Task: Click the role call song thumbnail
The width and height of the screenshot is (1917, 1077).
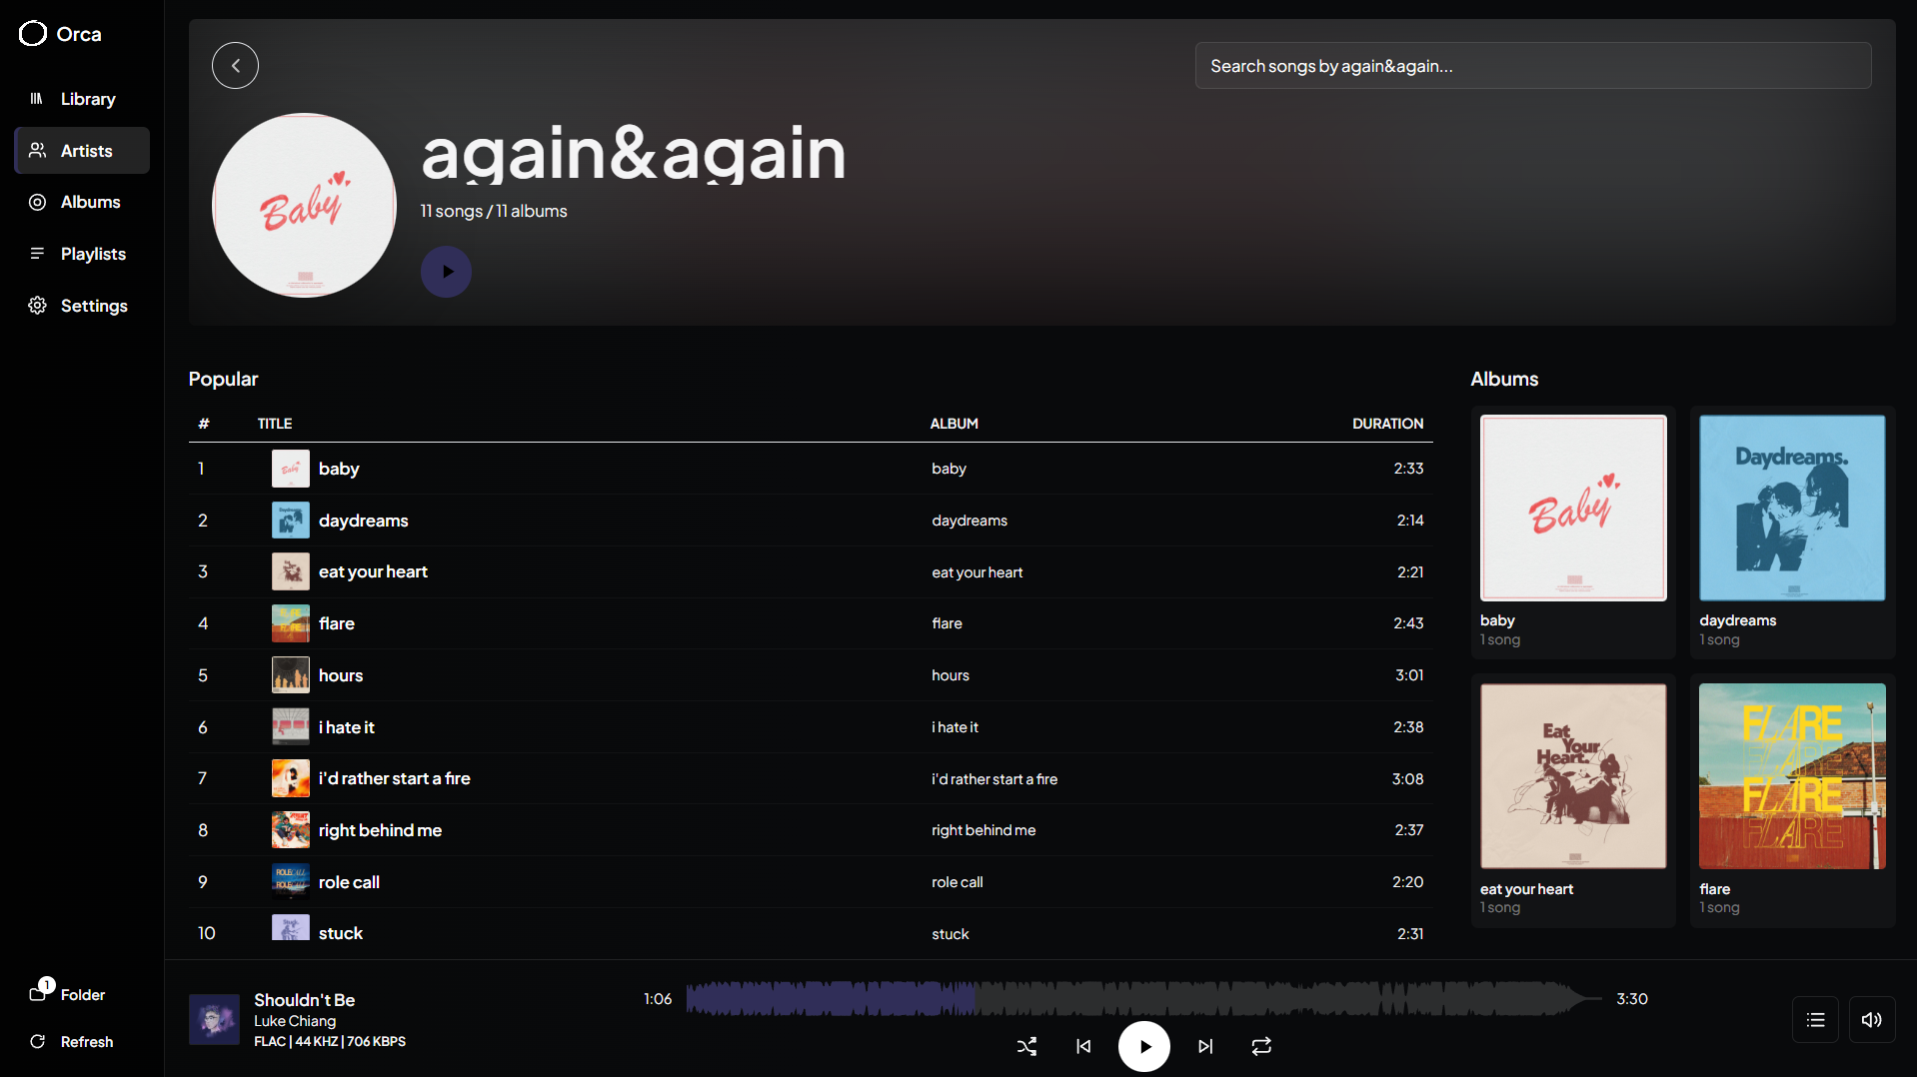Action: [291, 882]
